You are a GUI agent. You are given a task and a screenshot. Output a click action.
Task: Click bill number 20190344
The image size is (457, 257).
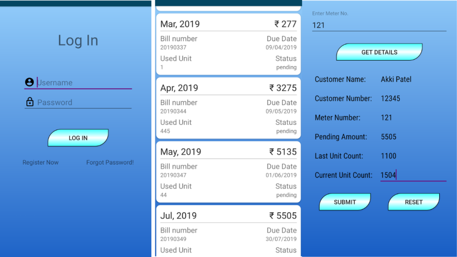pyautogui.click(x=173, y=111)
